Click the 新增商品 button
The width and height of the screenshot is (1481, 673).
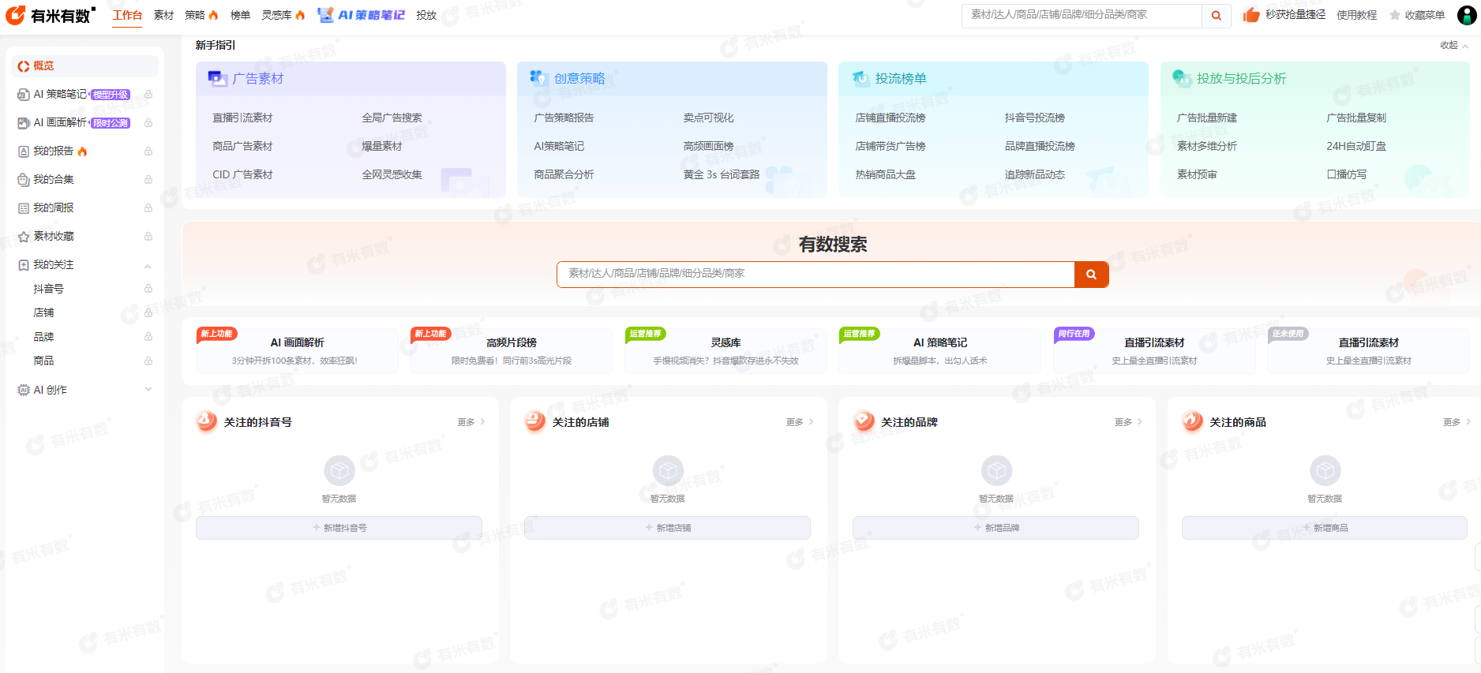(1324, 528)
